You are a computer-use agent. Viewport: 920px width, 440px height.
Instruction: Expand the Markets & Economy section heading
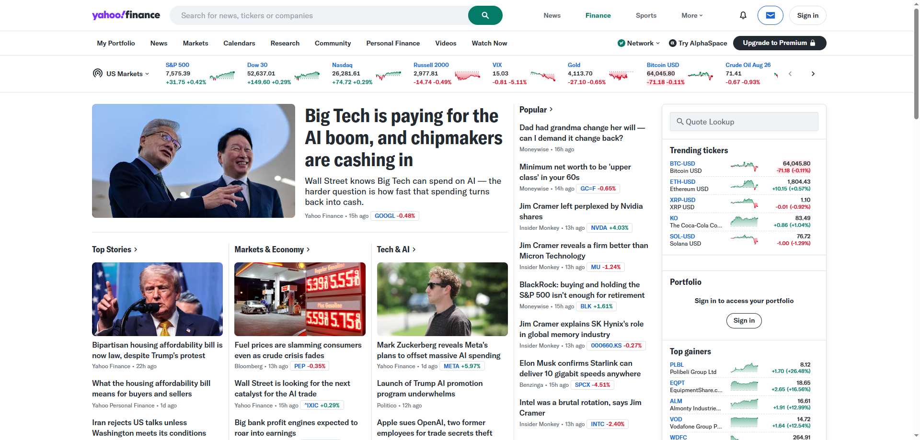point(272,249)
